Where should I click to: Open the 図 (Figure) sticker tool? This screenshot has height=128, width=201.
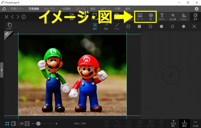(x=151, y=17)
